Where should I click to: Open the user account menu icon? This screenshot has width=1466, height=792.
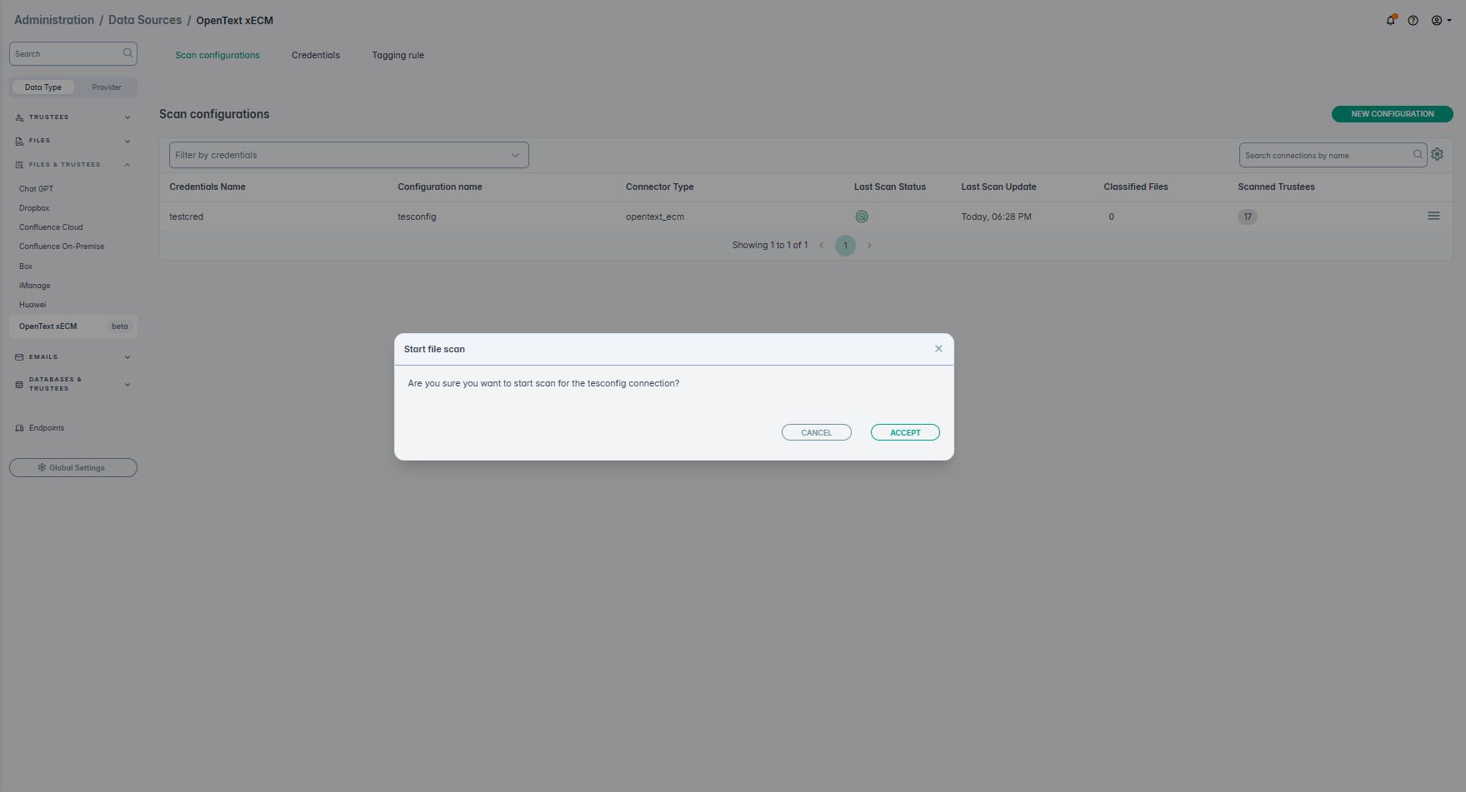click(1439, 21)
